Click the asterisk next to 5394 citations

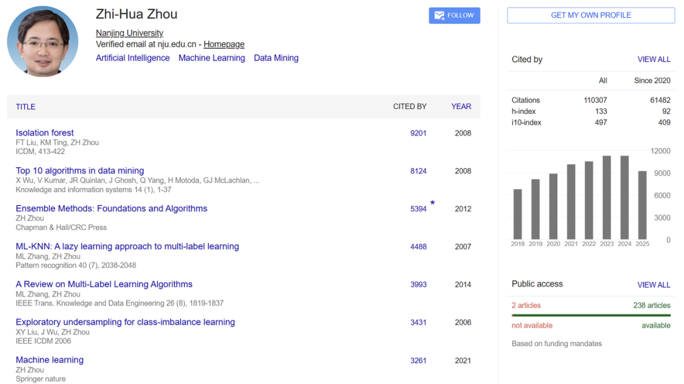pos(433,203)
